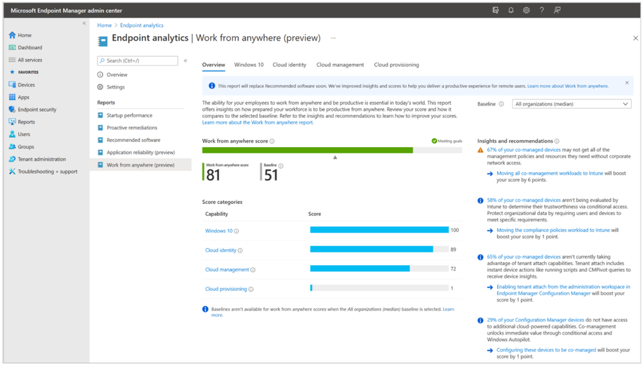Open Configuring these devices to be co-managed link
This screenshot has width=644, height=367.
click(546, 350)
